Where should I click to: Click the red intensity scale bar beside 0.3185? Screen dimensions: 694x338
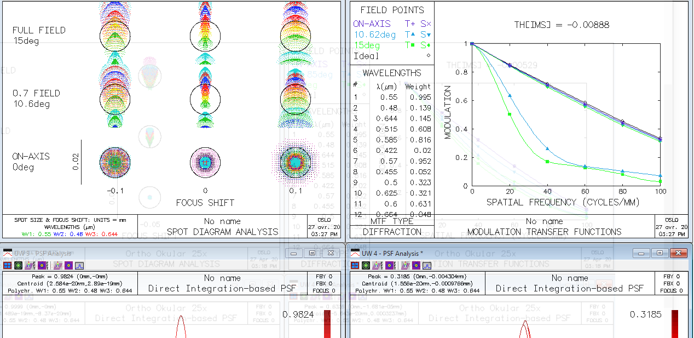tap(675, 324)
